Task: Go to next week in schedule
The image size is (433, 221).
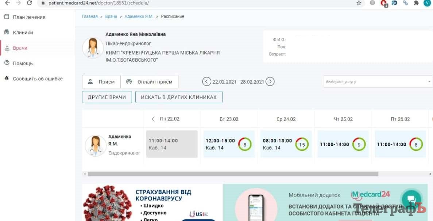Action: click(270, 82)
